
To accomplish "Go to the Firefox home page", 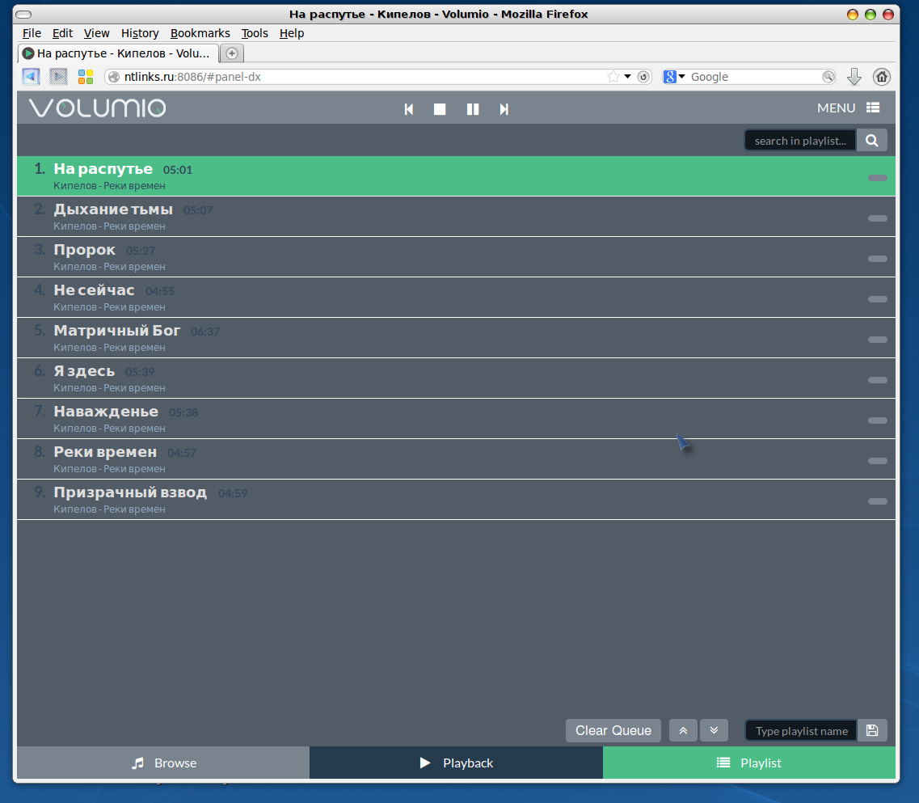I will pos(882,77).
